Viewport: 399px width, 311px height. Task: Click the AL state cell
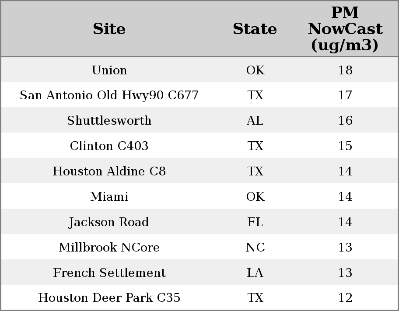(255, 120)
